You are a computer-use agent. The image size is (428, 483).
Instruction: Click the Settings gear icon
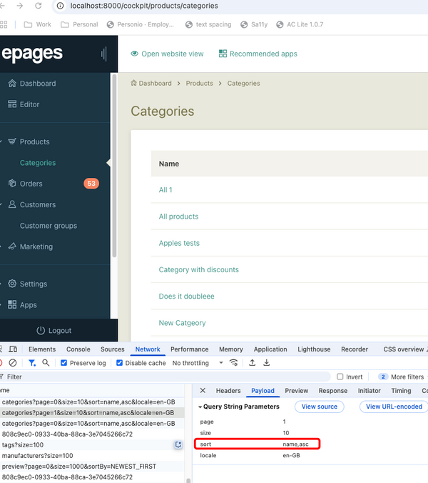point(12,284)
